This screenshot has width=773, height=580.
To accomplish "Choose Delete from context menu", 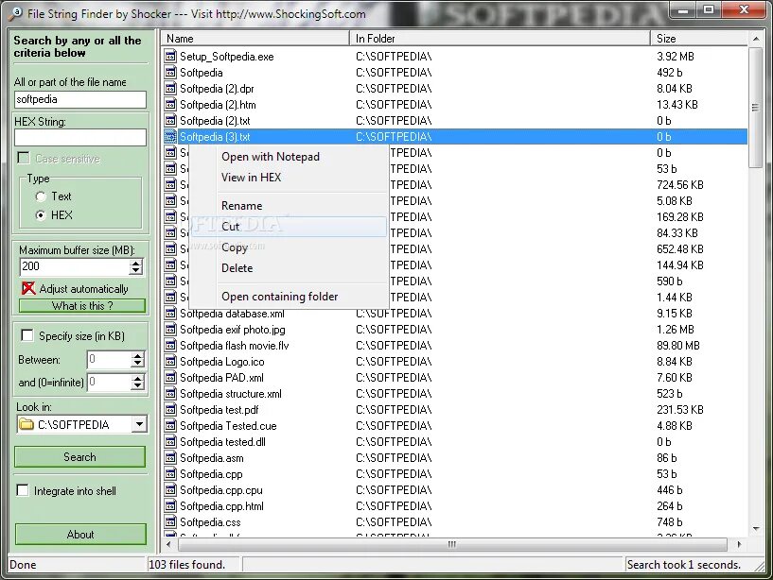I will click(x=289, y=268).
